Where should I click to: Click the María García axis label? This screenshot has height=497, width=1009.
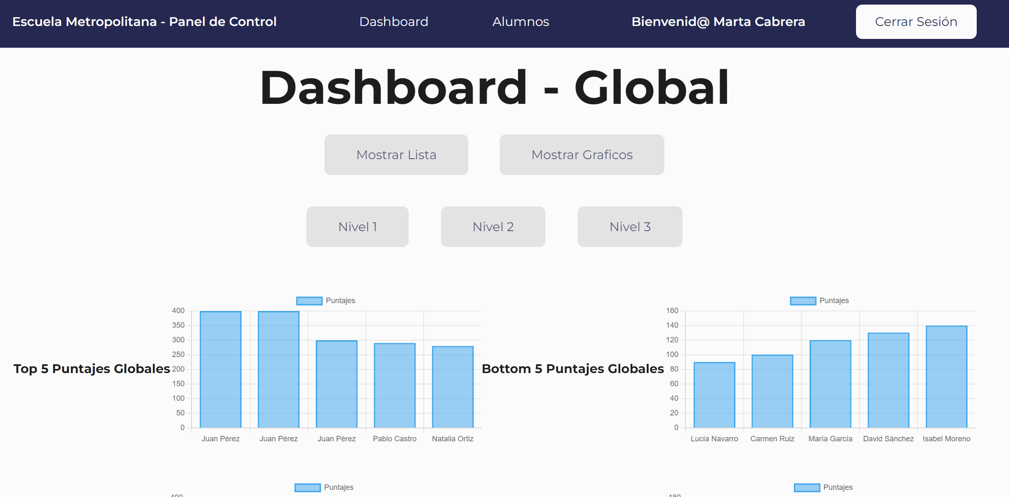(830, 439)
